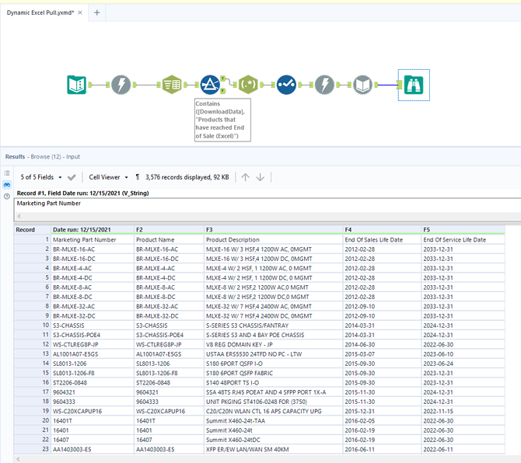
Task: Go to next record with down arrow
Action: pyautogui.click(x=260, y=177)
